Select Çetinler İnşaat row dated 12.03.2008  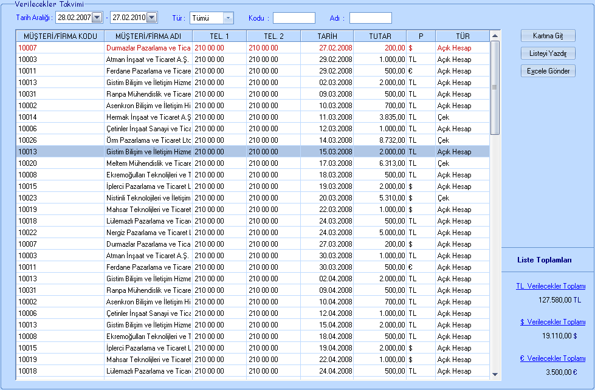253,129
